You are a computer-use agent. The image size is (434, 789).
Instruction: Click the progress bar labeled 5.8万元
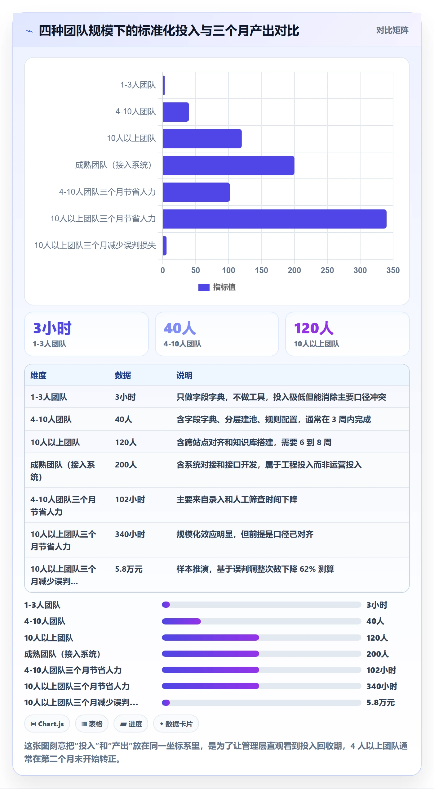point(261,703)
